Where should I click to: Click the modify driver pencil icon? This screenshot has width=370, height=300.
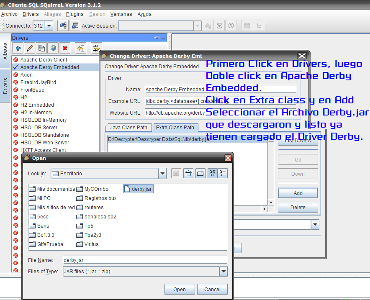tap(30, 49)
